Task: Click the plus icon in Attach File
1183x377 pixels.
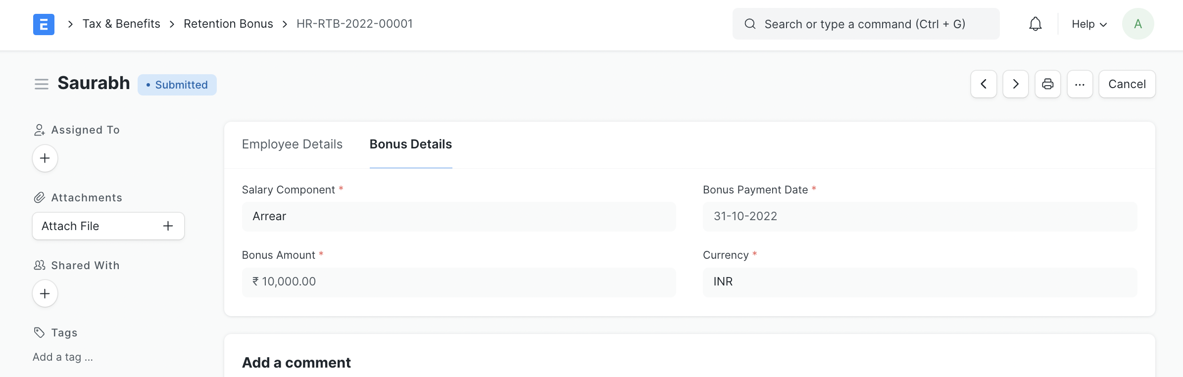Action: pos(168,226)
